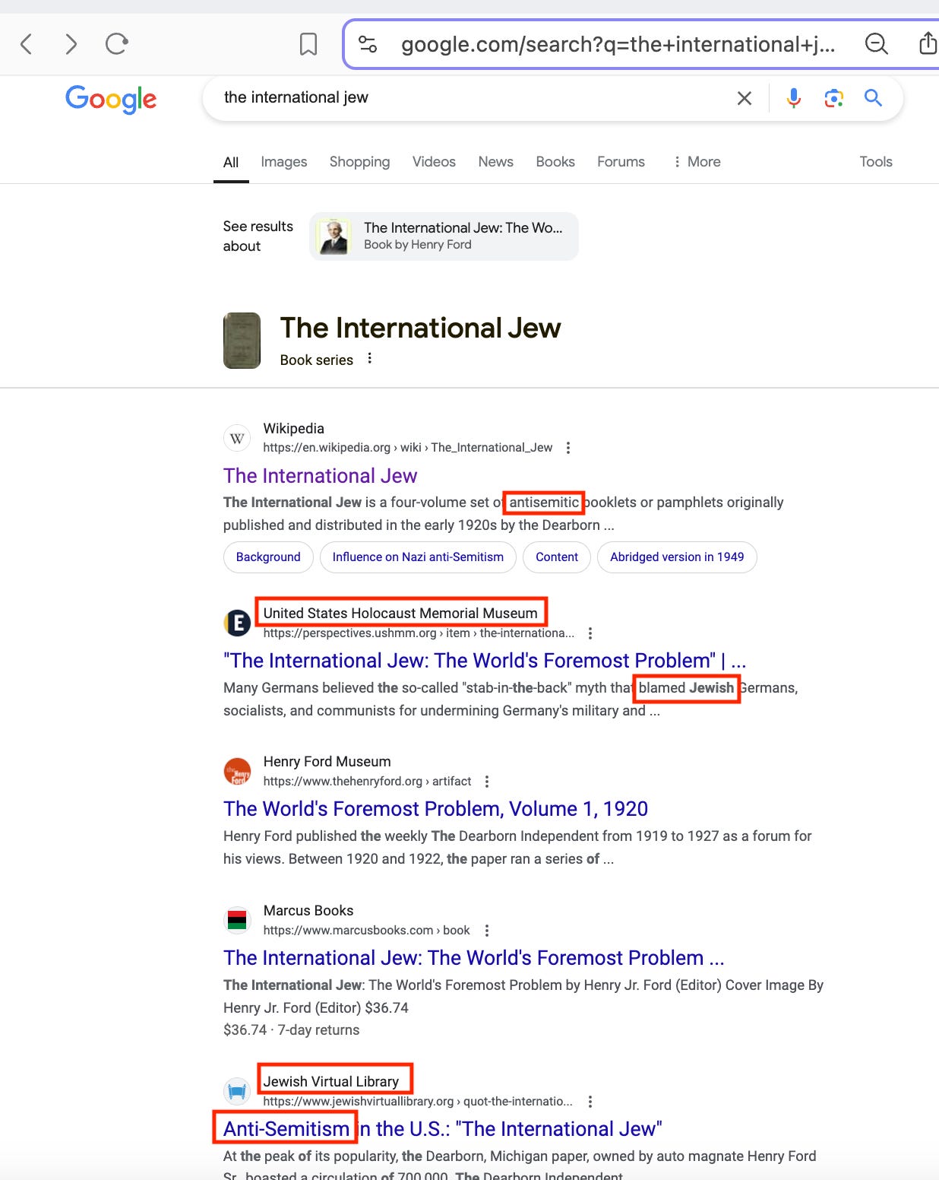Viewport: 939px width, 1180px height.
Task: Submit search with the blue magnifier icon
Action: tap(874, 97)
